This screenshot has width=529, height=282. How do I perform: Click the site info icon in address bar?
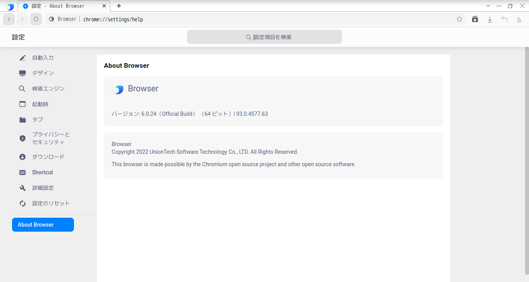click(52, 19)
